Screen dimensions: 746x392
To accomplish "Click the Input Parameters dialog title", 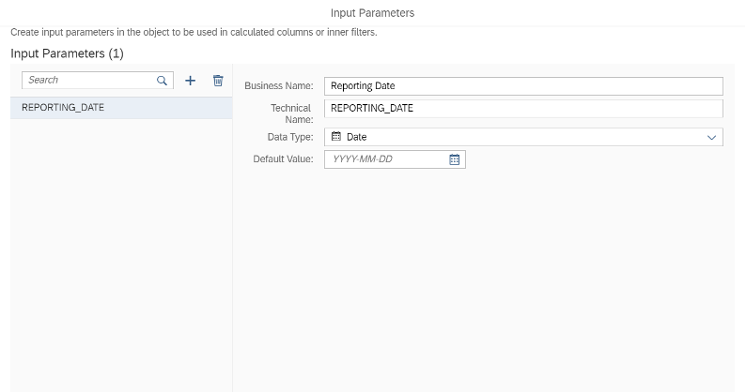I will pyautogui.click(x=372, y=13).
